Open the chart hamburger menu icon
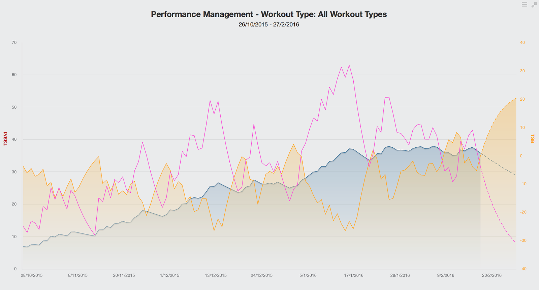The height and width of the screenshot is (290, 539). (525, 4)
